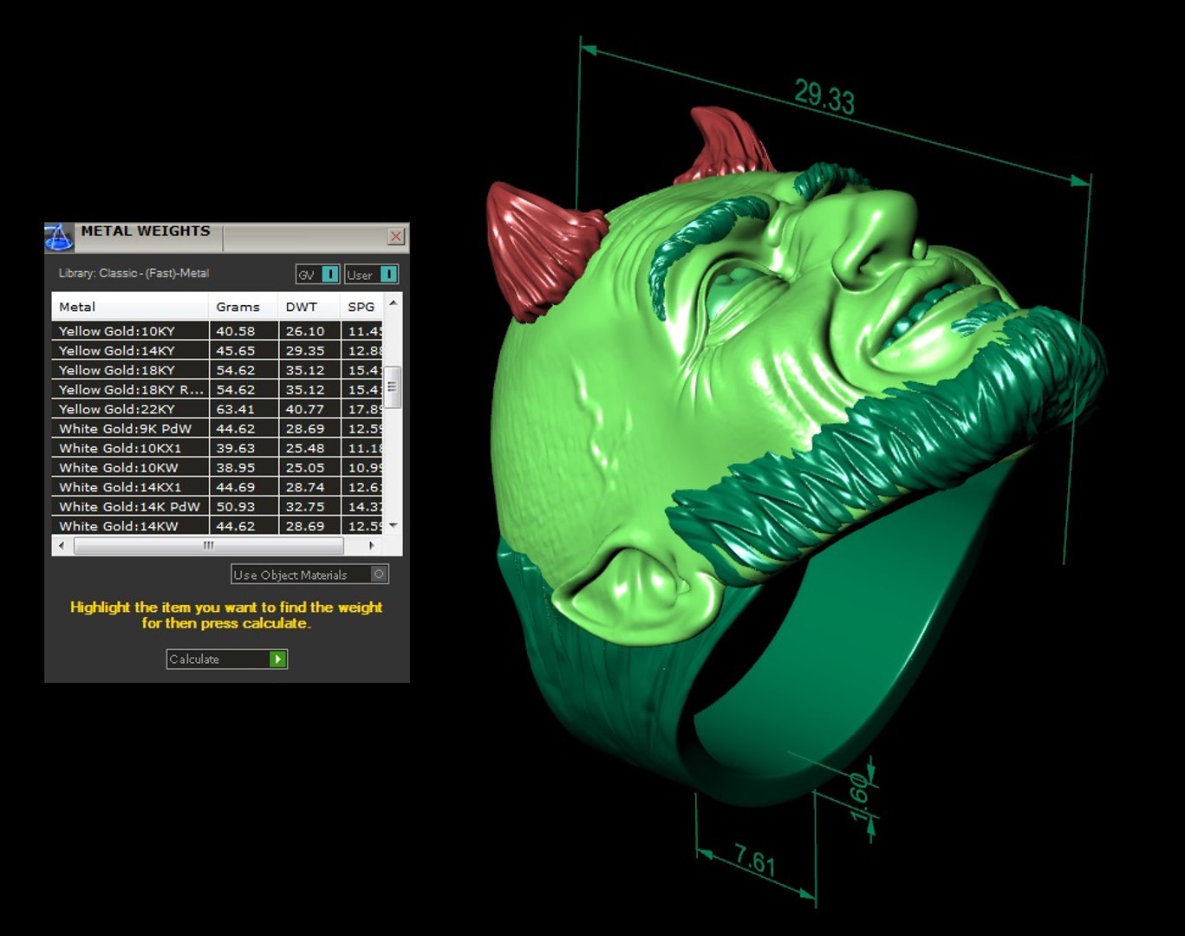Click the Library: Classic - (Fast)-Metal label

click(133, 273)
